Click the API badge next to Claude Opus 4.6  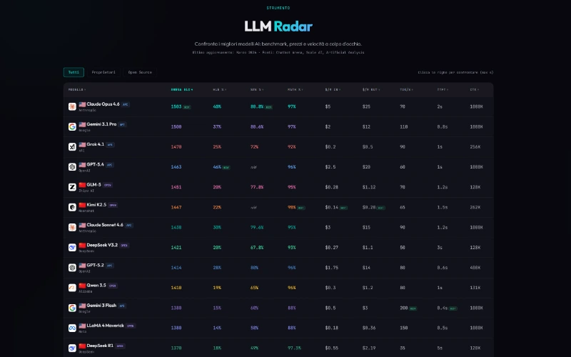click(126, 104)
